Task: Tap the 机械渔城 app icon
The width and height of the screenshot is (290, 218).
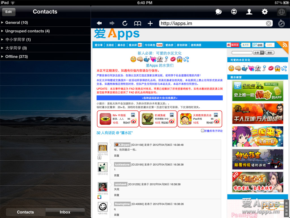Action: 148,119
